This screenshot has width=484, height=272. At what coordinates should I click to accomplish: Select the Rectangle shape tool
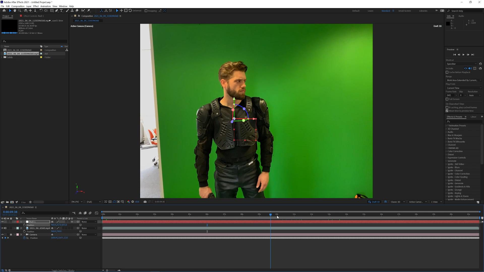52,11
